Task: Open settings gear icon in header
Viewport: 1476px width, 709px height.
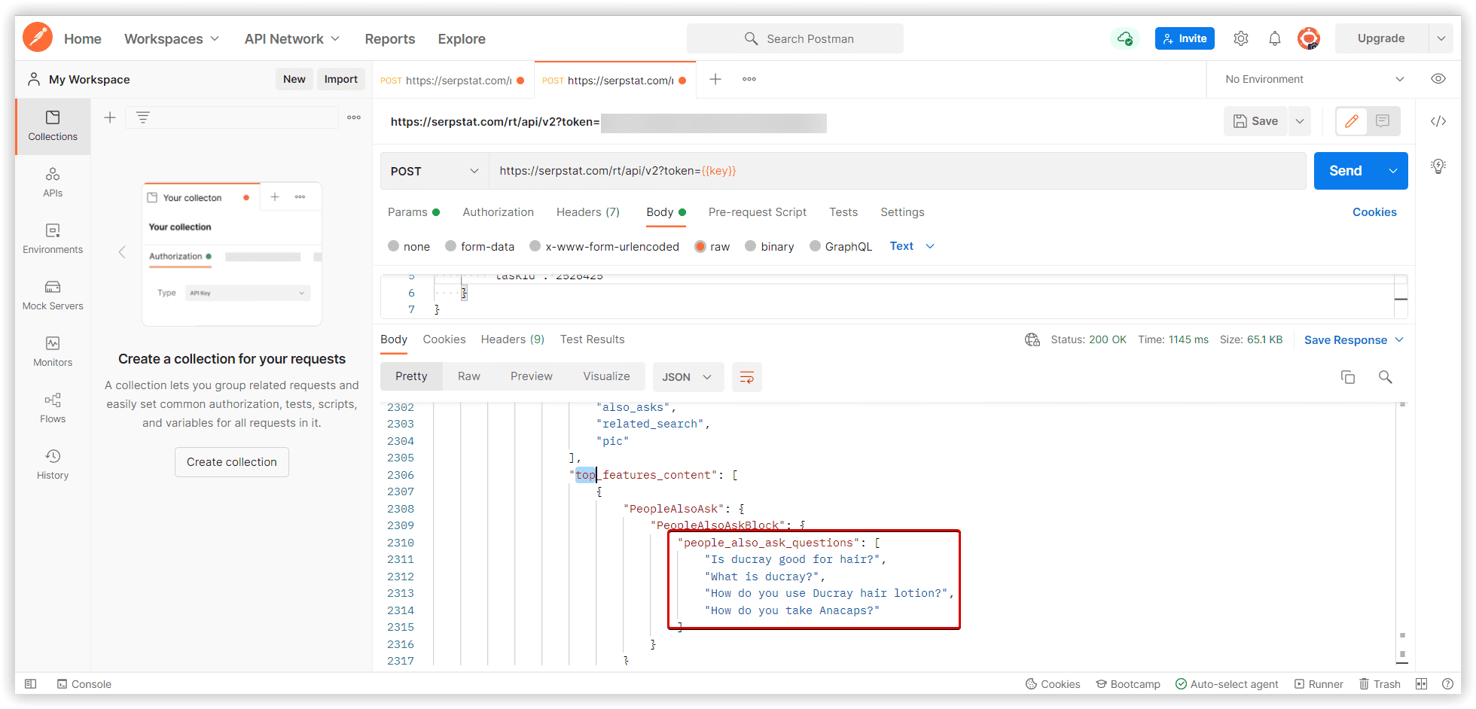Action: click(1241, 38)
